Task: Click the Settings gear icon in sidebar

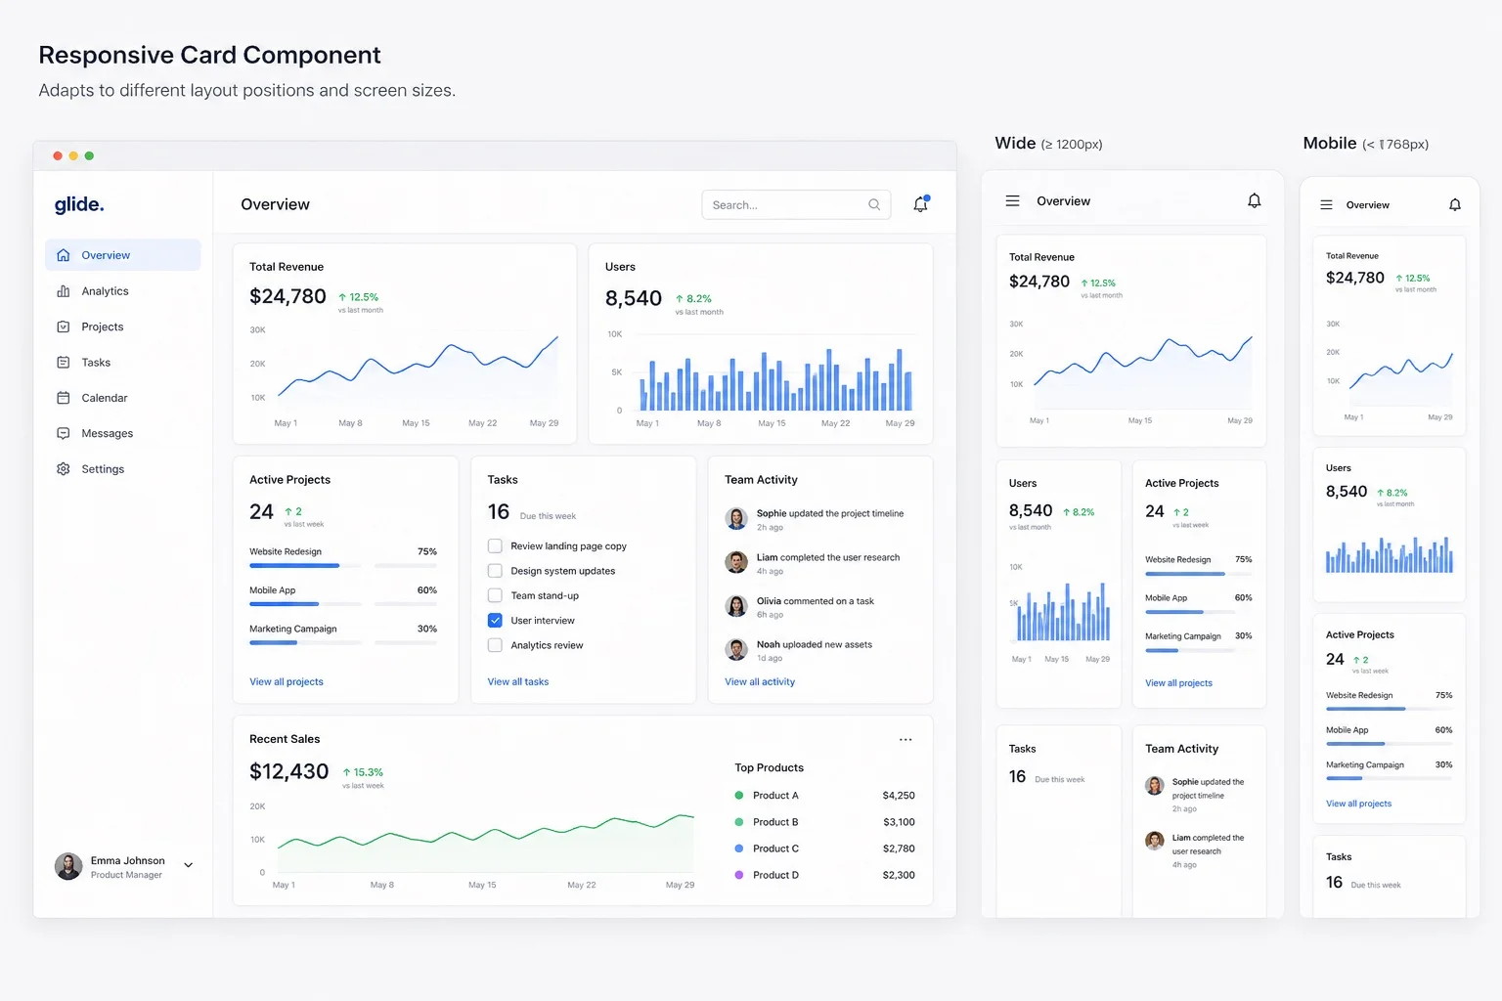Action: (64, 469)
